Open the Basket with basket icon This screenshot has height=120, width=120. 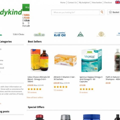coord(114,12)
